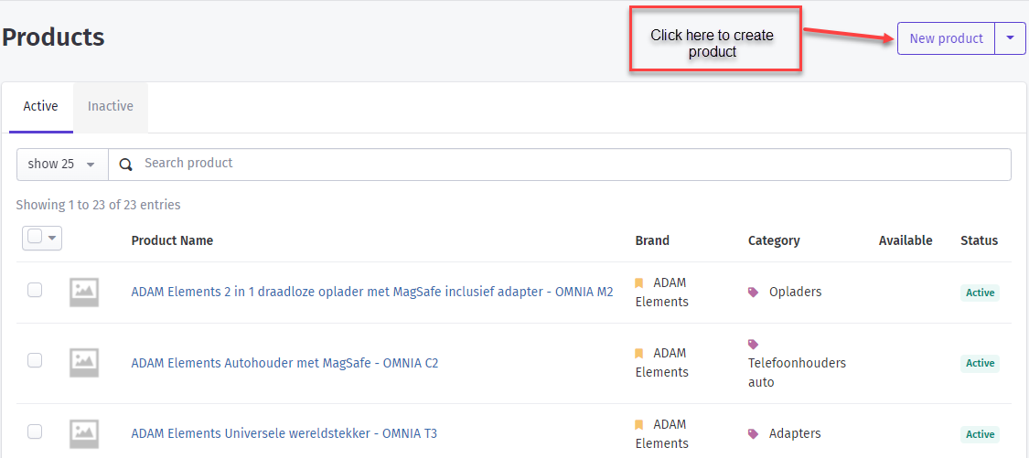Tick checkbox for OMNIA T3 wereldstekker
1029x458 pixels.
point(35,431)
